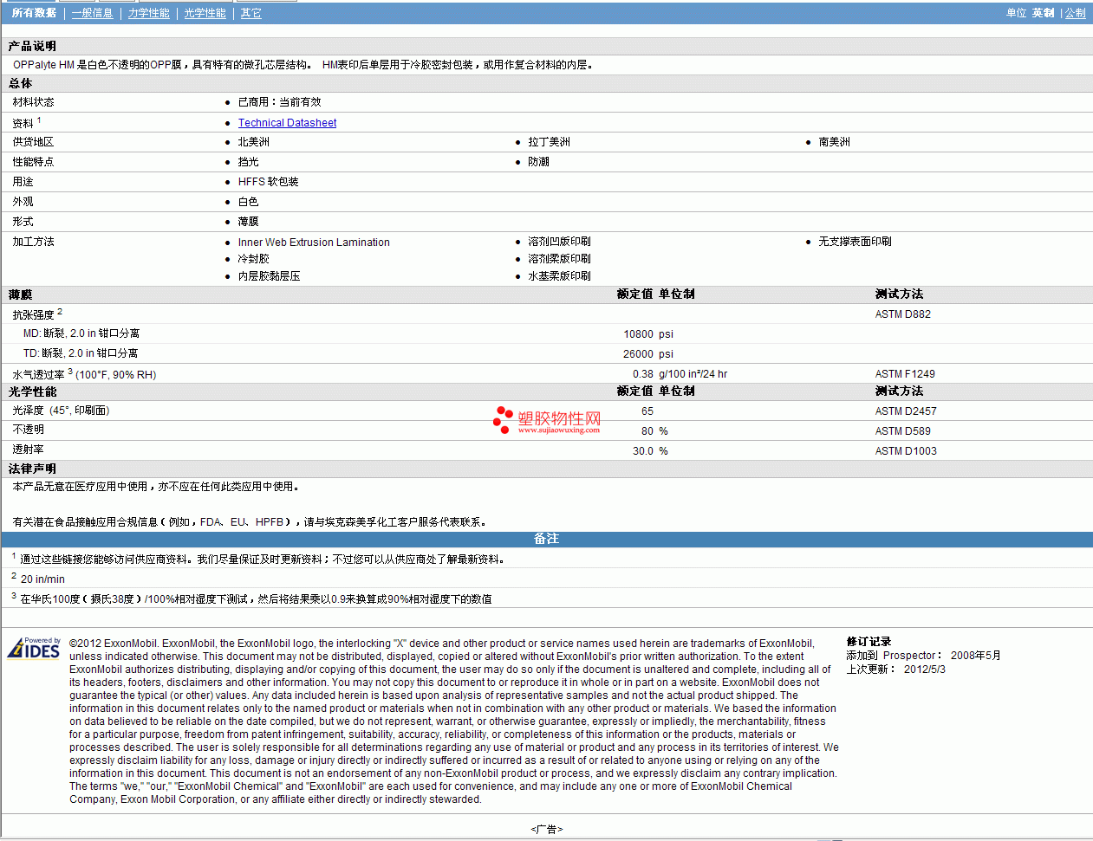The image size is (1093, 841).
Task: Click the 抗张强度 property label
Action: point(33,315)
